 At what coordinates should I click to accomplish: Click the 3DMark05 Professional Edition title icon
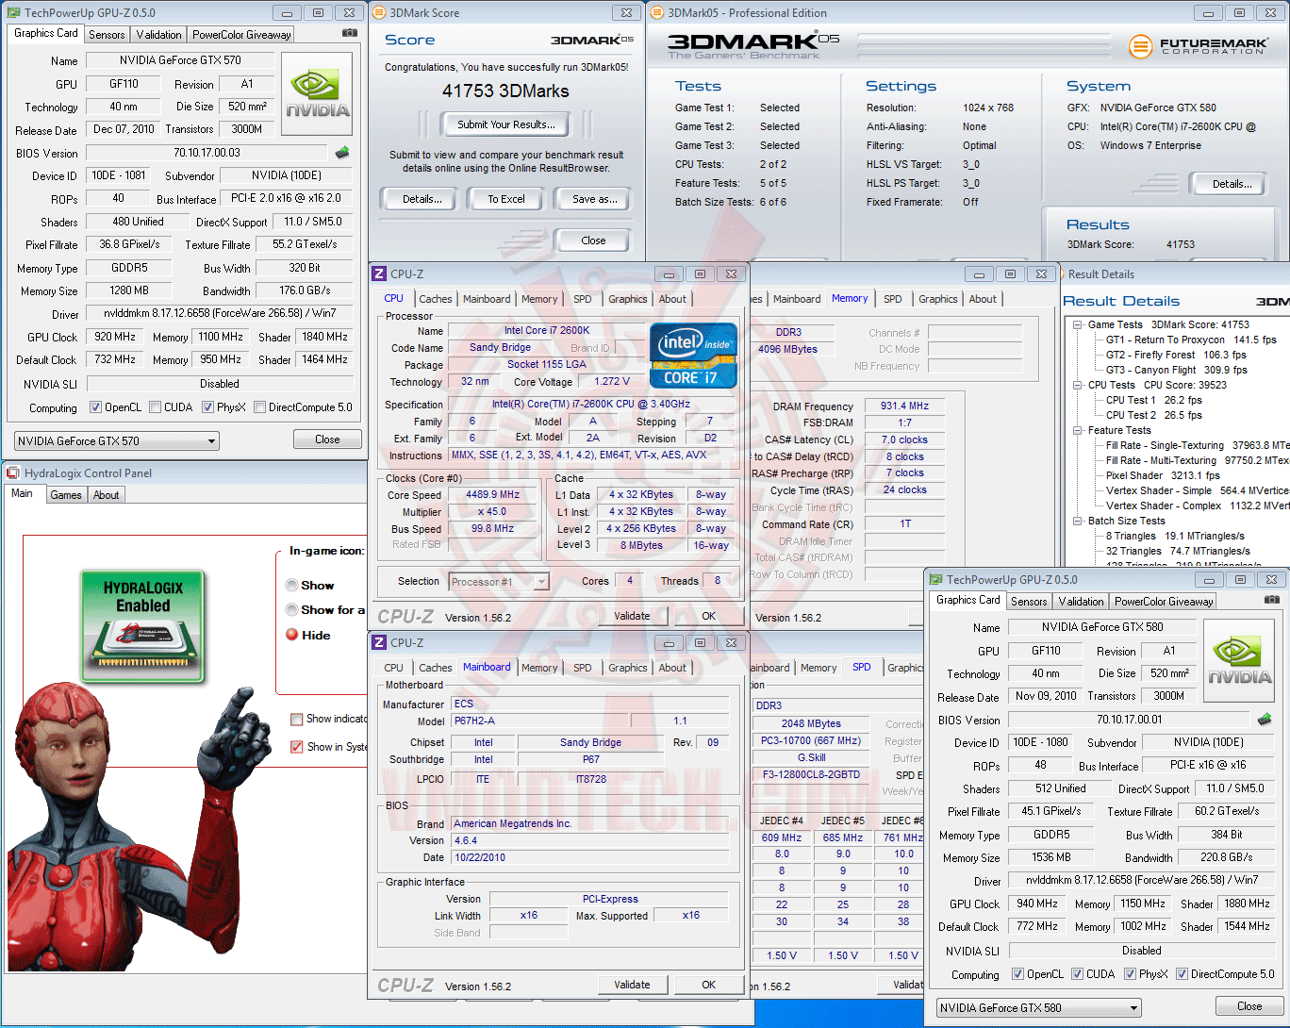[657, 13]
